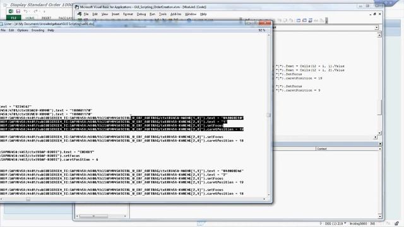Close the Lister window with red X
Viewport: 404px width, 227px height.
[264, 23]
